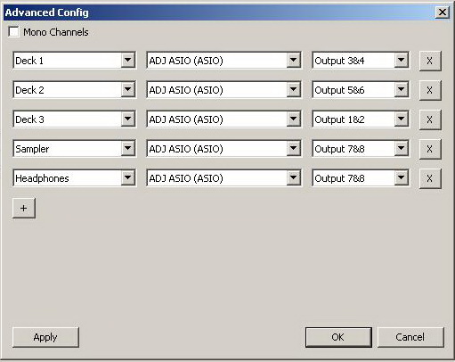This screenshot has height=362, width=455.
Task: Close the Advanced Config dialog
Action: pos(443,12)
